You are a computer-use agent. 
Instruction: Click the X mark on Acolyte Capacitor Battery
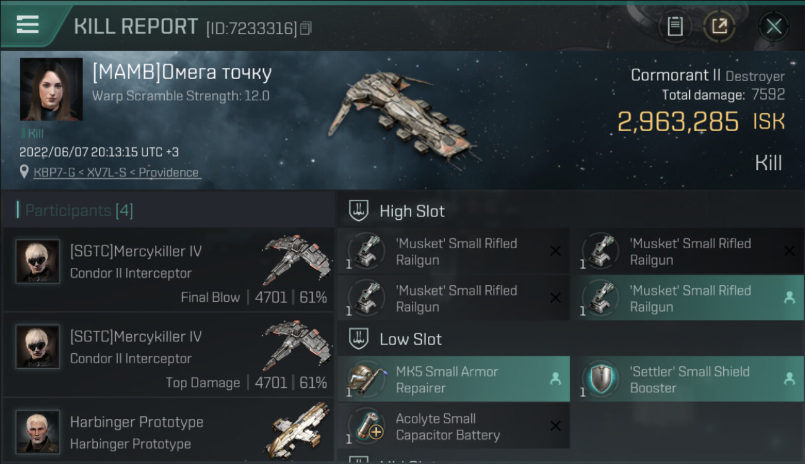pyautogui.click(x=555, y=426)
